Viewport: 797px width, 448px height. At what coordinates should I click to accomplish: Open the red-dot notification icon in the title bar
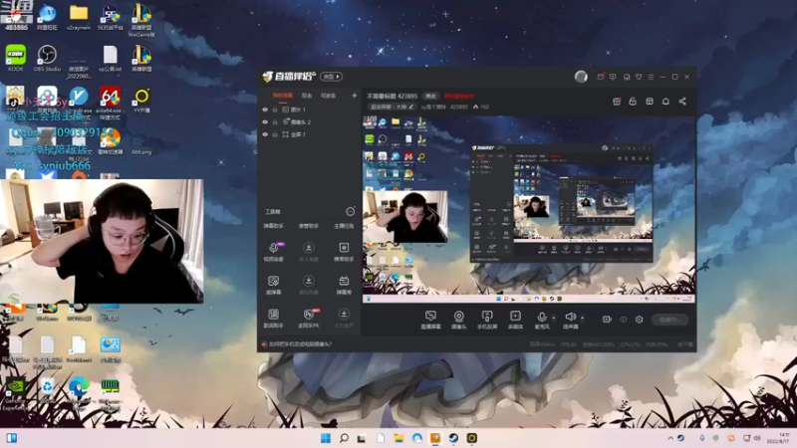pyautogui.click(x=601, y=77)
